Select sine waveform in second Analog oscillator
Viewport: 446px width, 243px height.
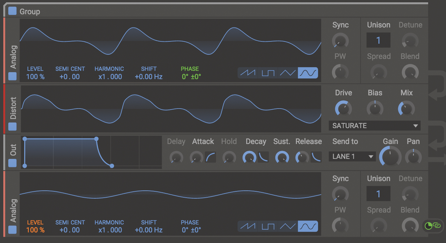click(308, 226)
